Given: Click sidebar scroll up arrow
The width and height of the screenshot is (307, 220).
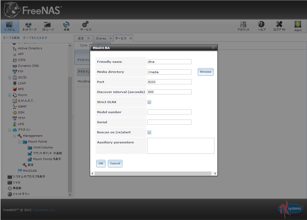Looking at the screenshot, I should (70, 46).
